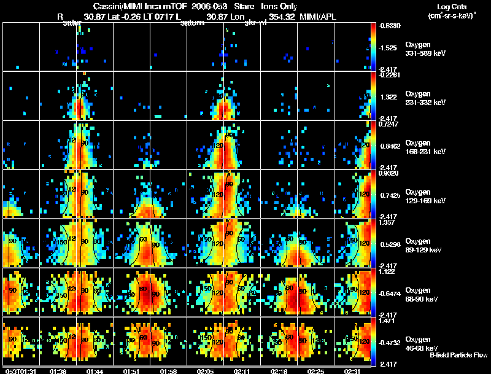
Task: Click the longitude value '354.32'
Action: coord(282,17)
